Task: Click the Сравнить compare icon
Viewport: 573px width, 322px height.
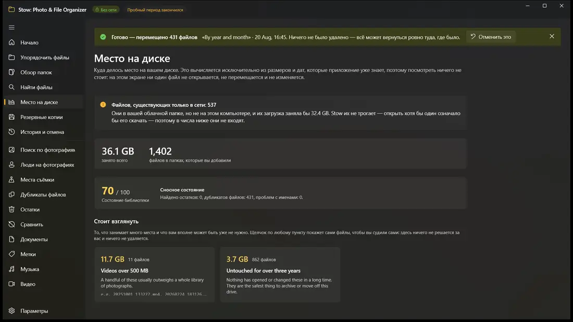Action: pos(11,225)
